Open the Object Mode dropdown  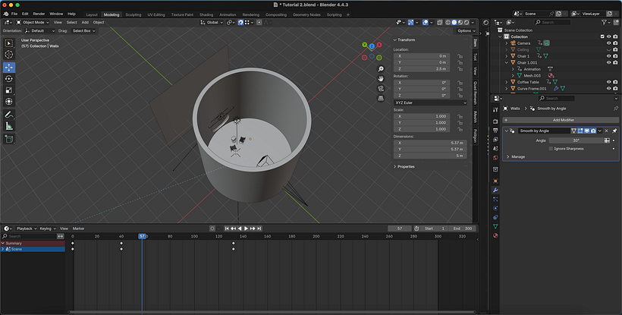33,23
